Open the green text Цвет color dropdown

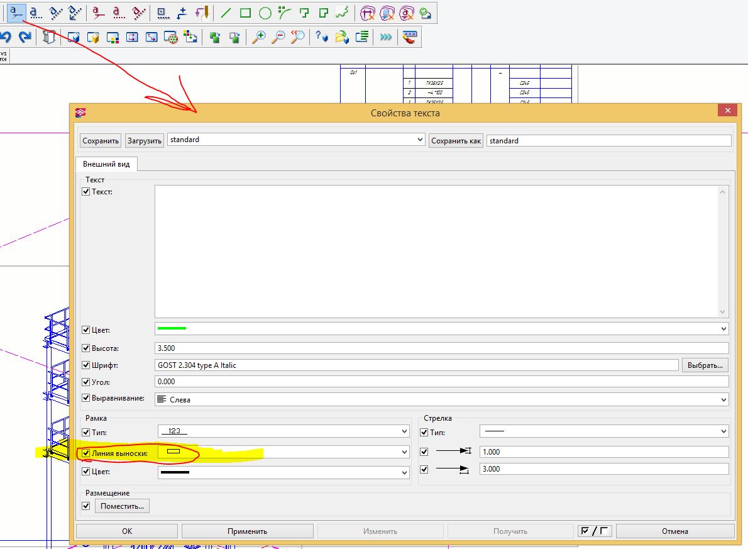723,329
